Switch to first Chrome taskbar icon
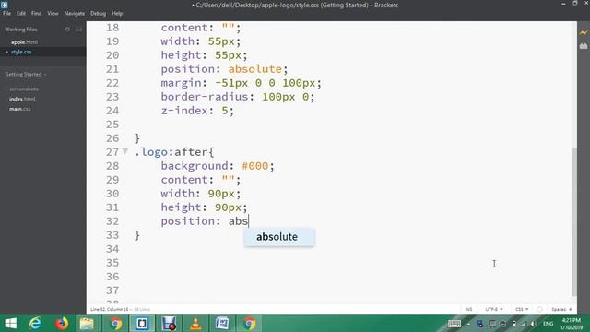The image size is (590, 332). point(115,324)
